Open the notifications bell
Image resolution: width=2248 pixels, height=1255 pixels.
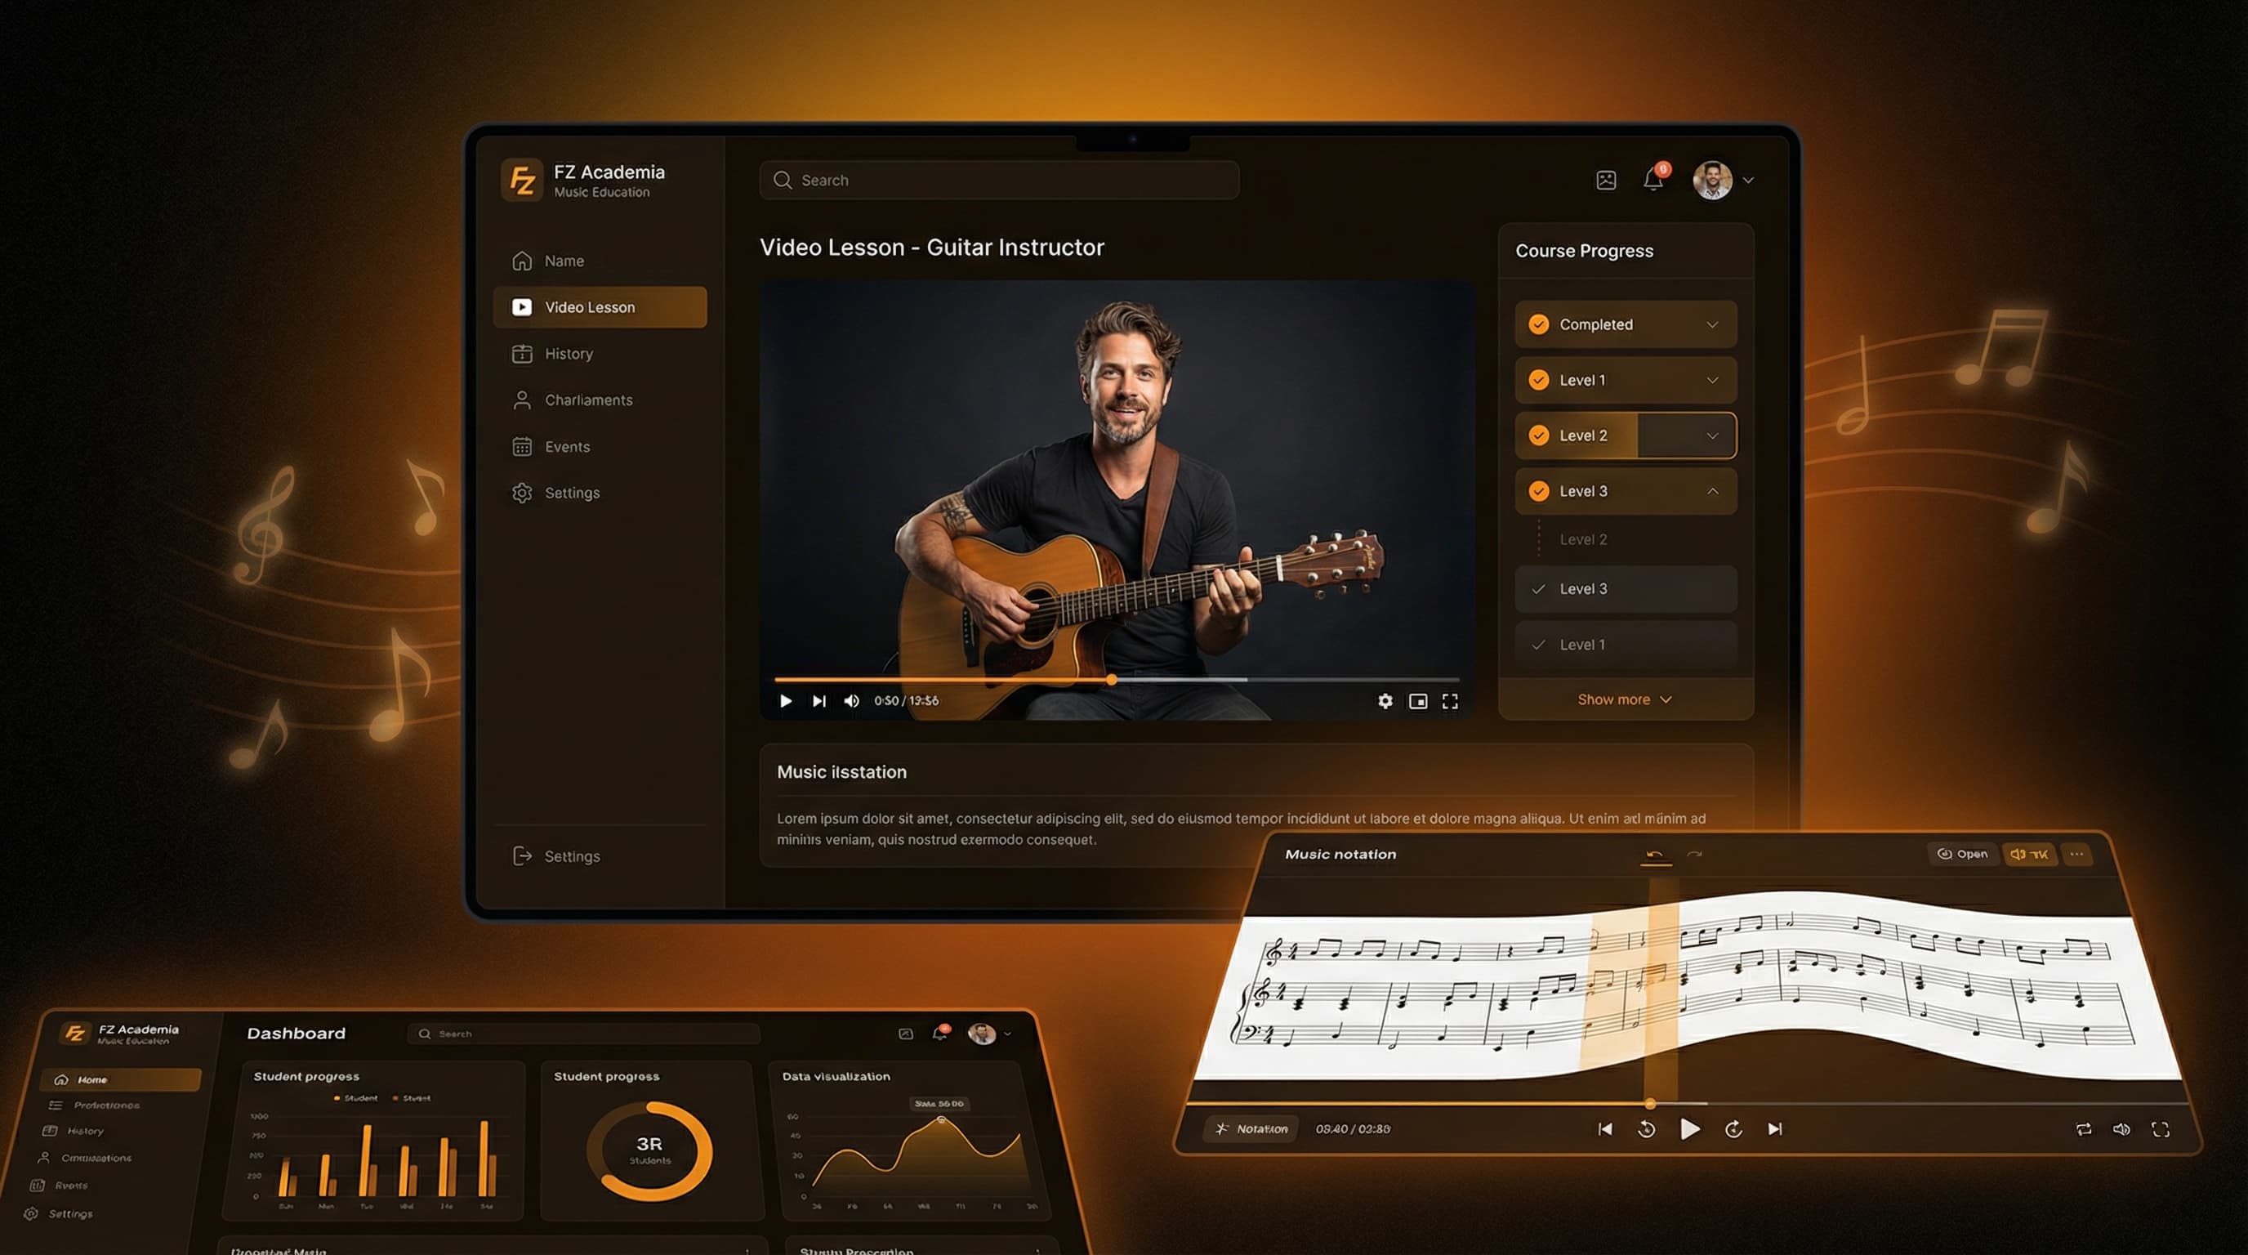pos(1653,180)
